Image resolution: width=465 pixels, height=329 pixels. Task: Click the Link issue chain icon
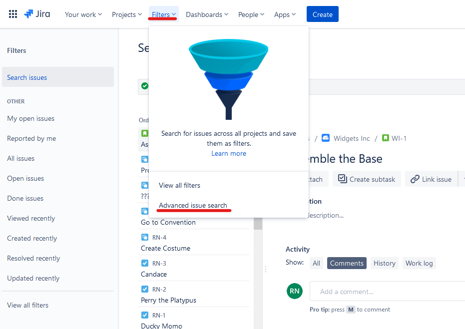tap(415, 179)
